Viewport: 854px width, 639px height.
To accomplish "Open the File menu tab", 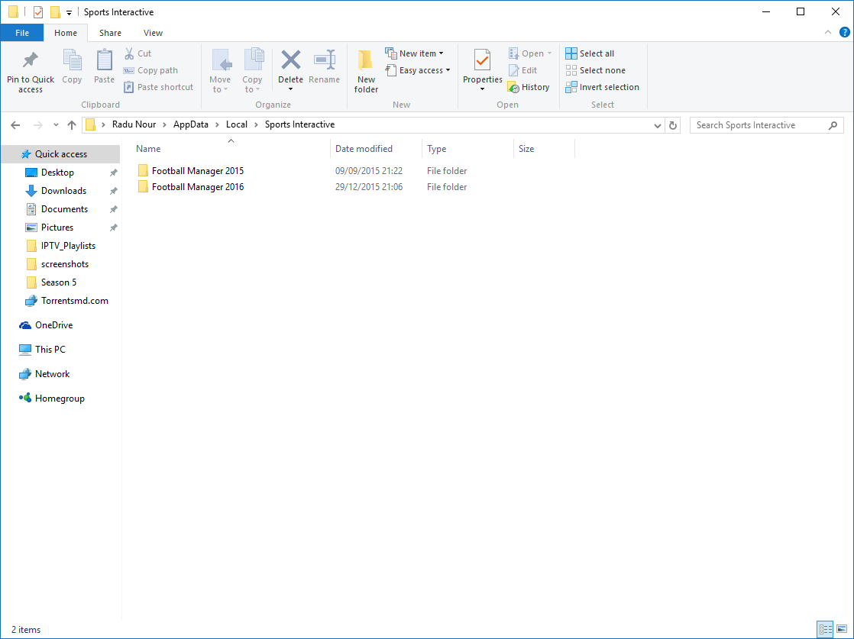I will click(x=22, y=33).
